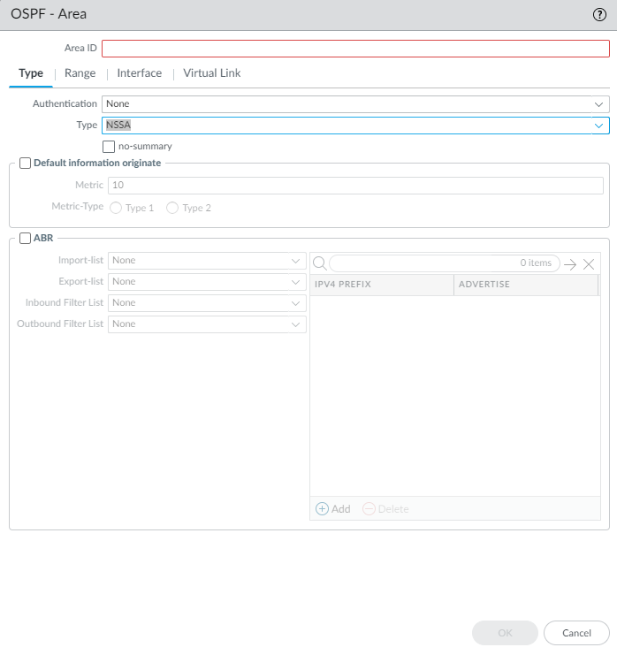Toggle Default information originate checkbox
617x655 pixels.
25,163
